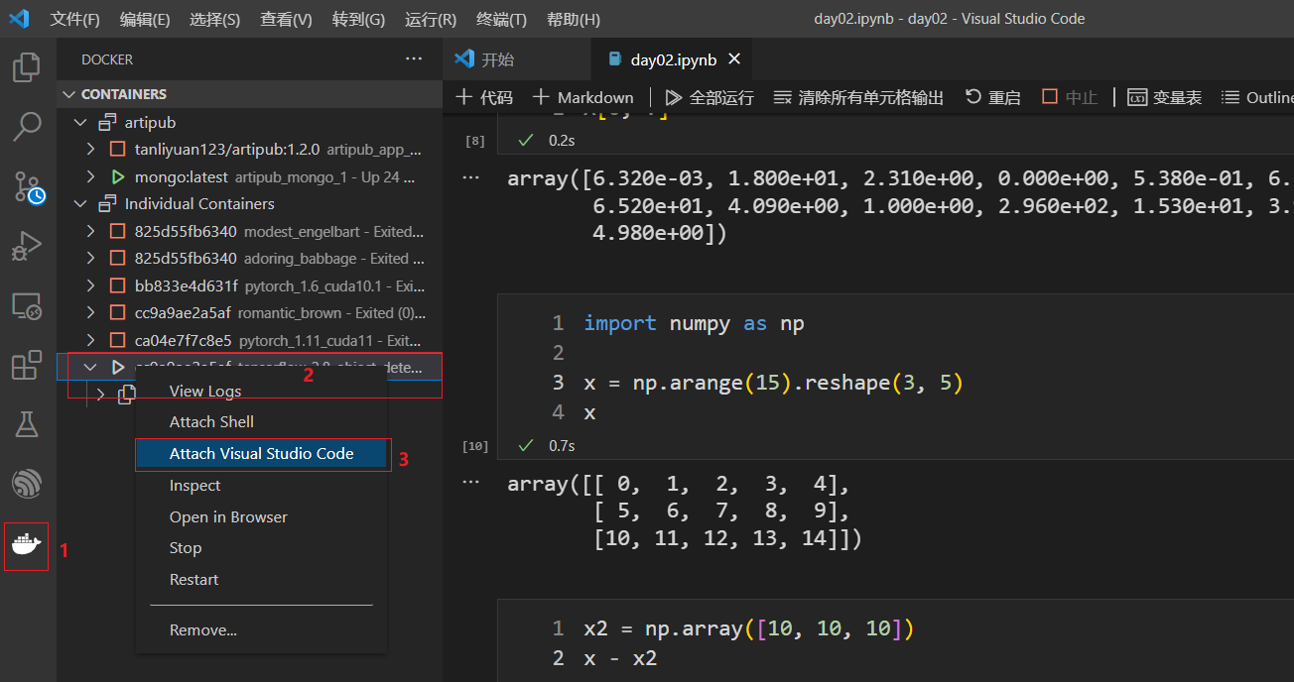The width and height of the screenshot is (1294, 682).
Task: Click the files icon under the running container
Action: (126, 394)
